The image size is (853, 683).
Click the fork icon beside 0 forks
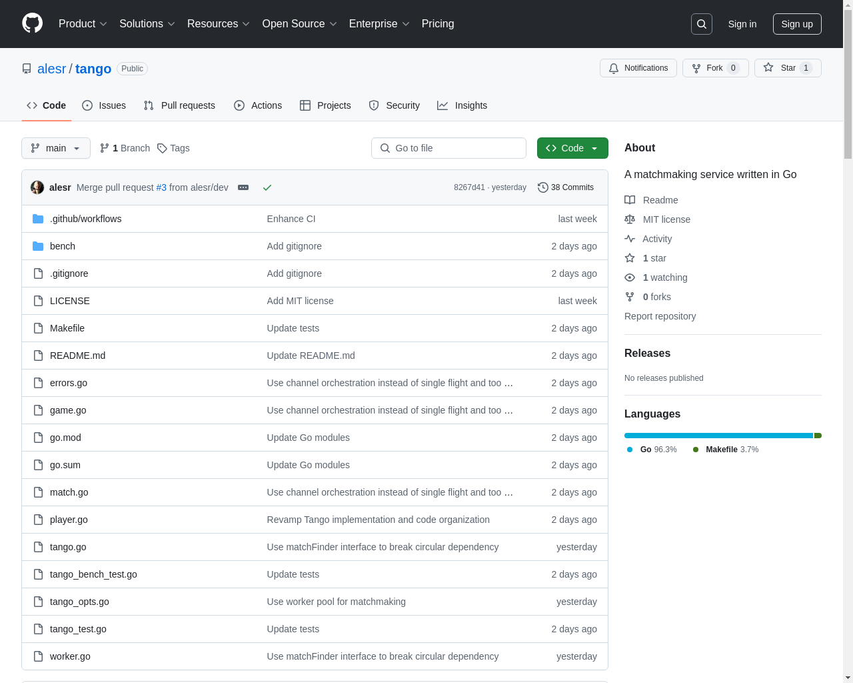(x=630, y=297)
